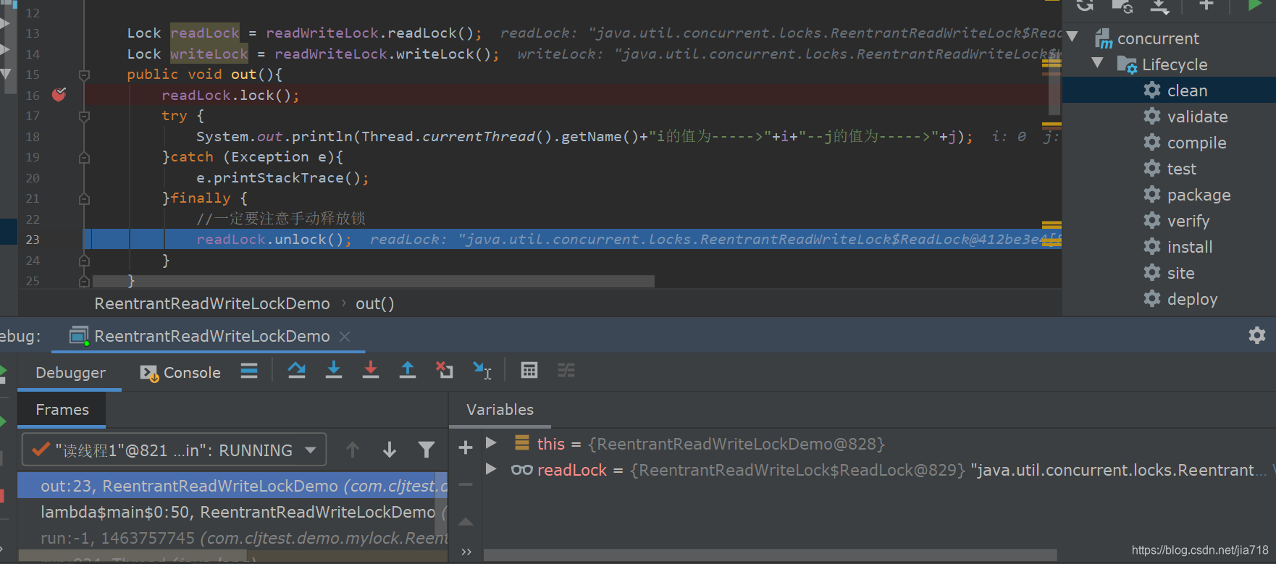1276x564 pixels.
Task: Close the ReentrantReadWriteLockDemo debug tab
Action: pyautogui.click(x=345, y=336)
